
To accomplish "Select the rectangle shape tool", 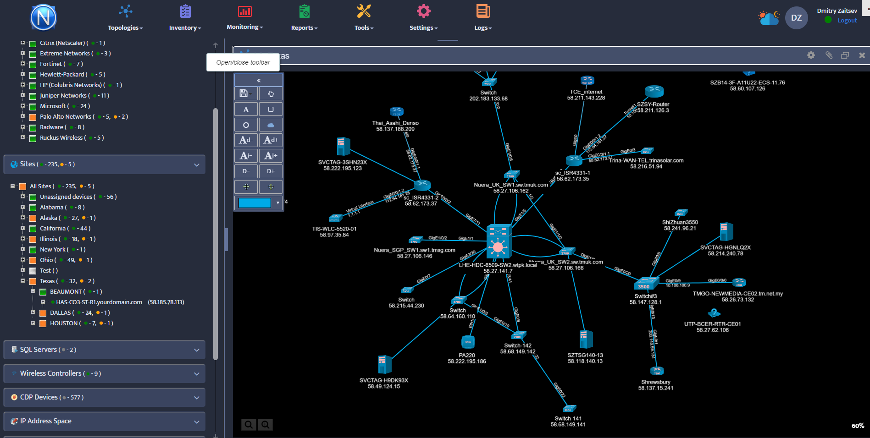I will coord(271,109).
